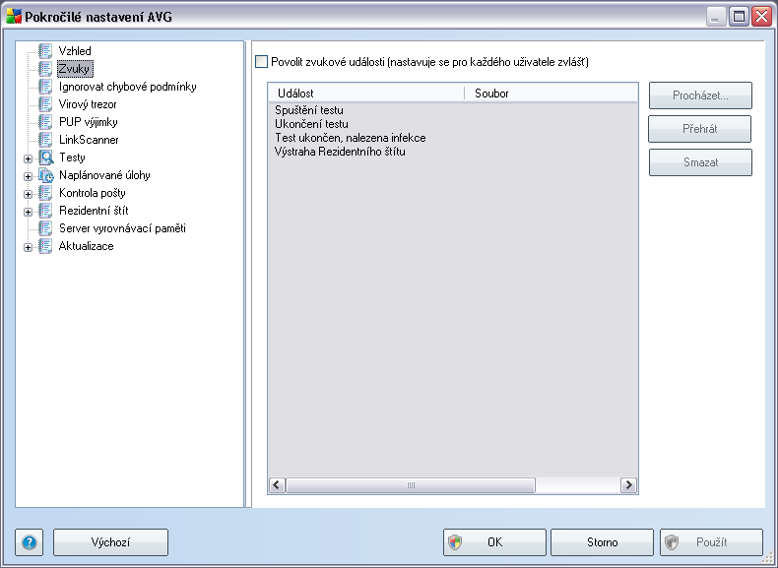Click the Zvuky notebook icon in the tree
The image size is (778, 568).
click(x=45, y=69)
